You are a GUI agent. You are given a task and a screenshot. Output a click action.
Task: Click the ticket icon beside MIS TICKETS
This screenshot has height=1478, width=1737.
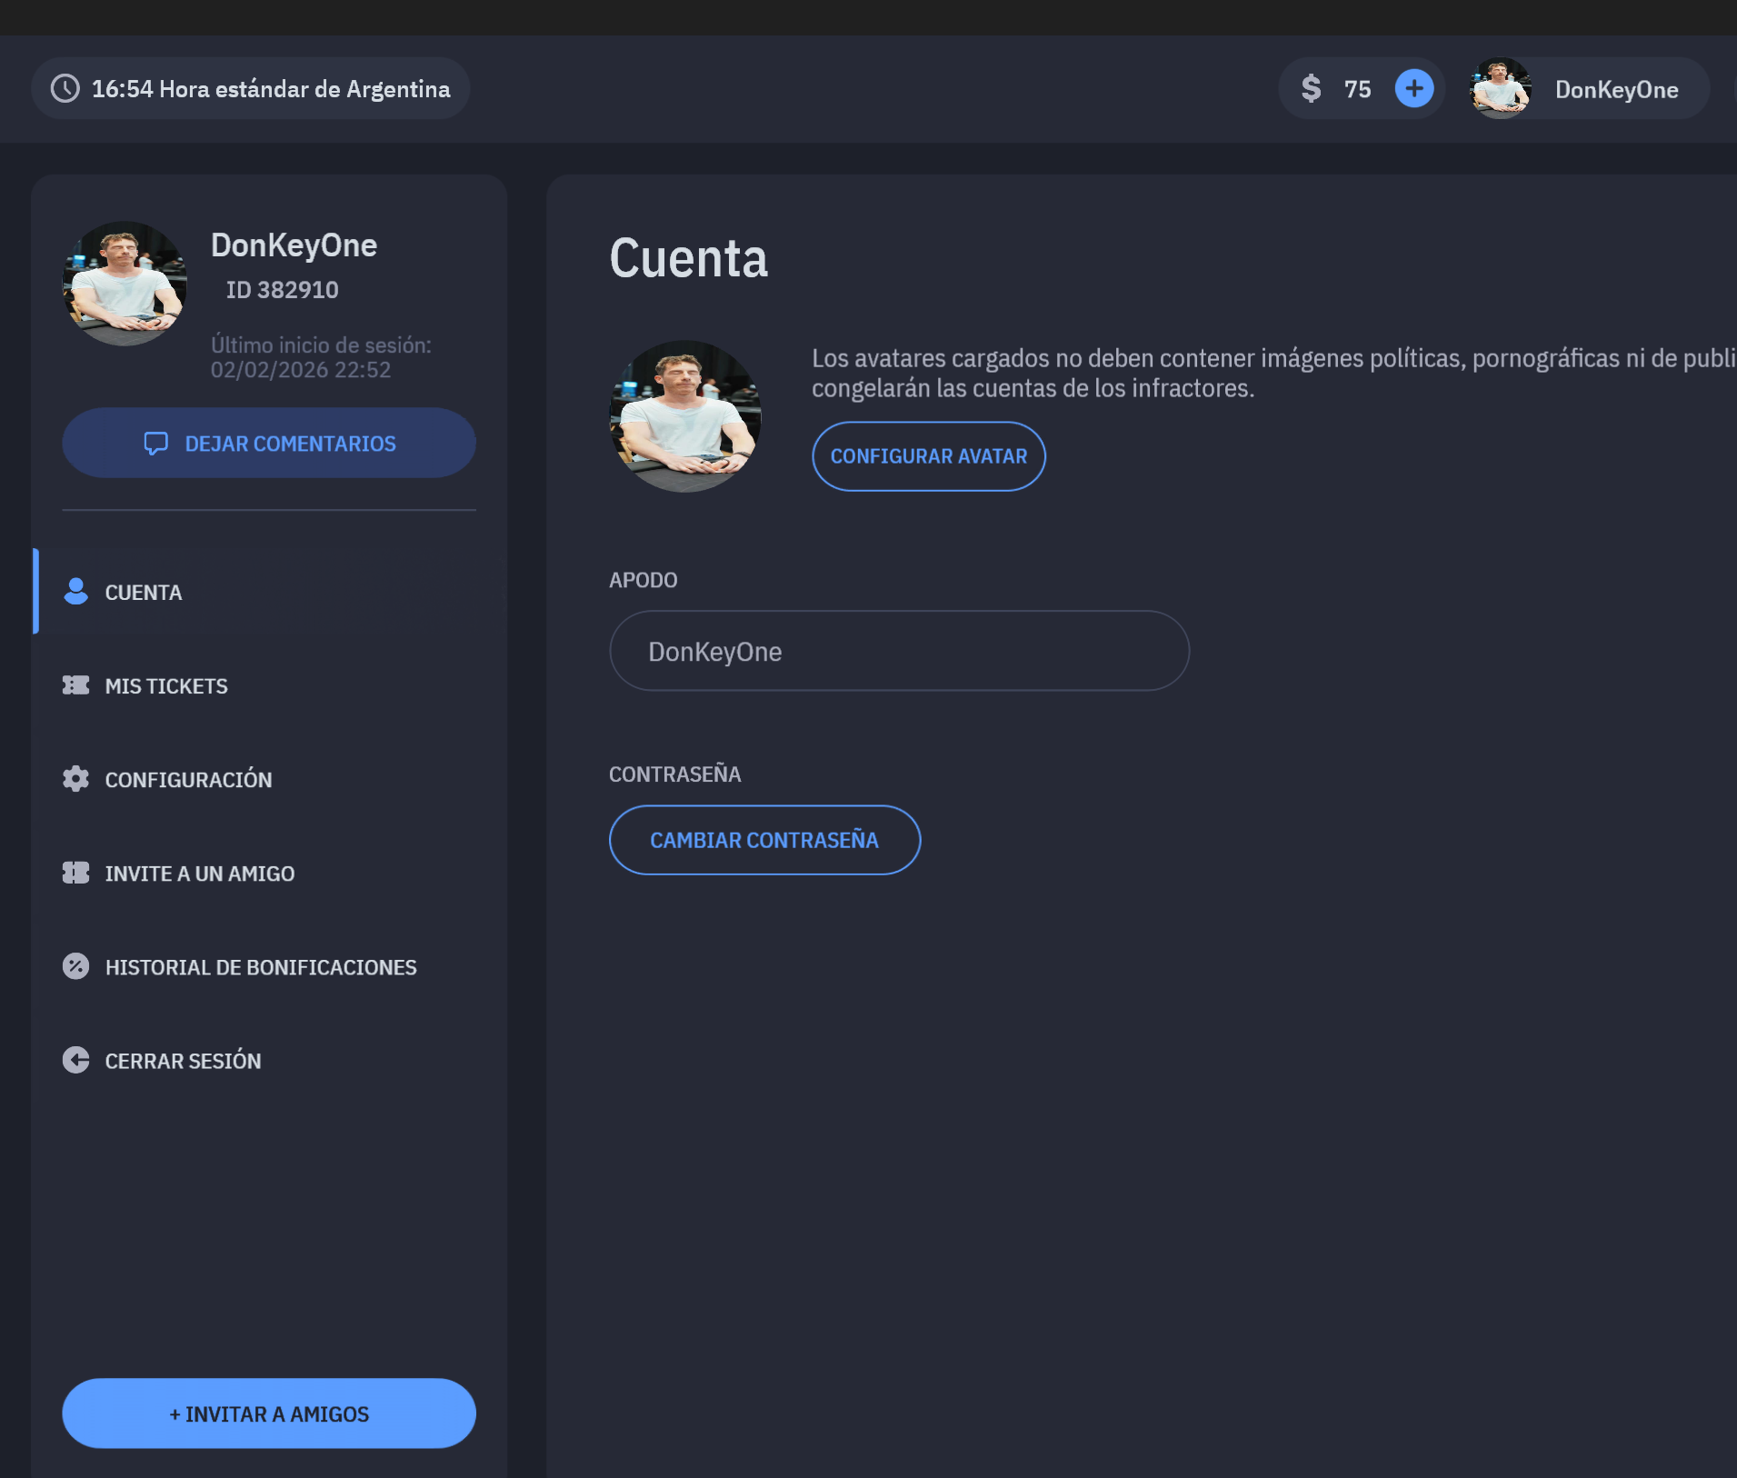tap(76, 685)
